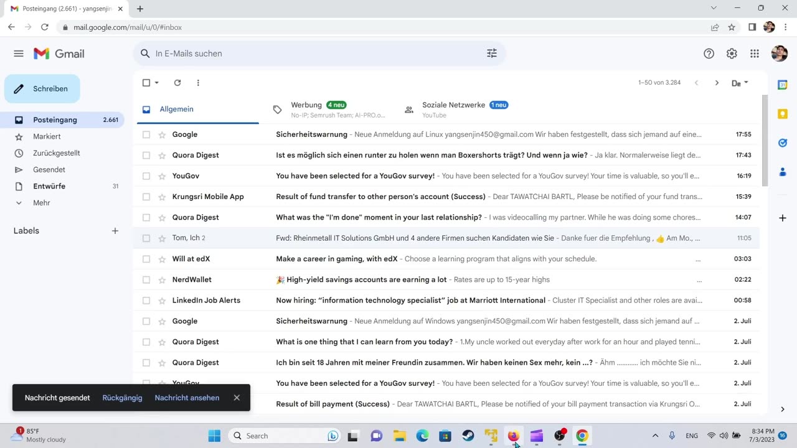Image resolution: width=797 pixels, height=448 pixels.
Task: Open Google Calendar side panel icon
Action: click(x=783, y=85)
